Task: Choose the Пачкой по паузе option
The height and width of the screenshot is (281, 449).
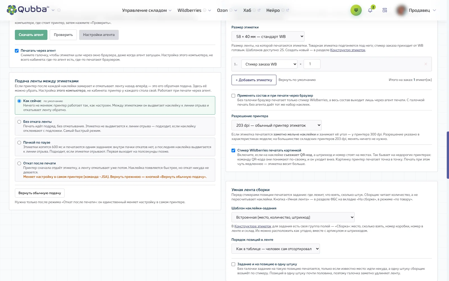Action: (19, 142)
